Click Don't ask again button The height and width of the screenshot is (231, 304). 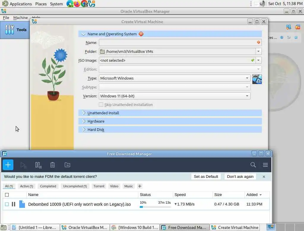click(240, 177)
